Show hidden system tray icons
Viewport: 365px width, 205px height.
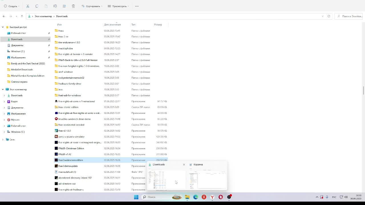317,197
